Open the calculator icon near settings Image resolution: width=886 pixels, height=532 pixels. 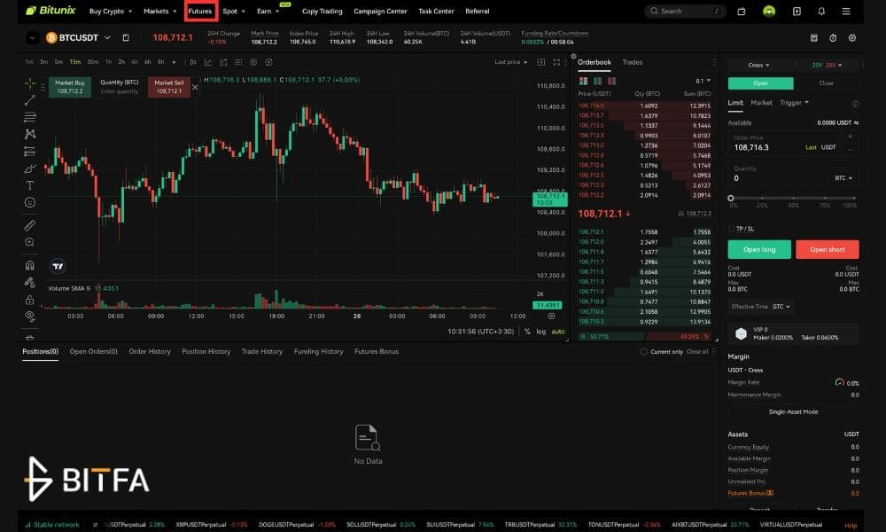[814, 38]
